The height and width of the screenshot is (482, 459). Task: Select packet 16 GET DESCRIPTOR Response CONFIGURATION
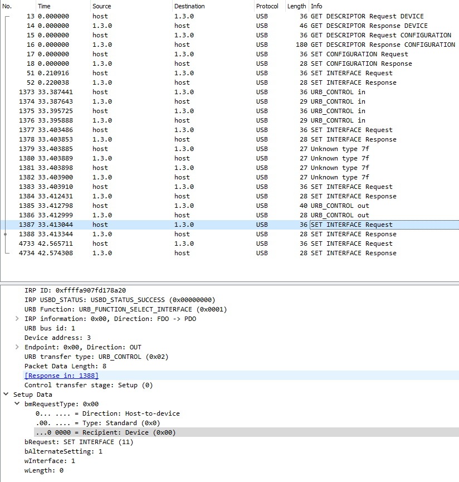click(x=229, y=45)
